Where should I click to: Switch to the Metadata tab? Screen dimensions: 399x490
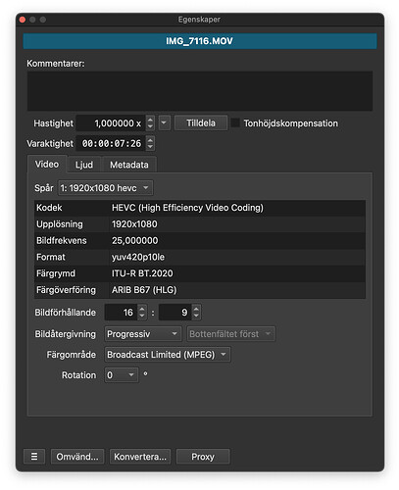129,165
